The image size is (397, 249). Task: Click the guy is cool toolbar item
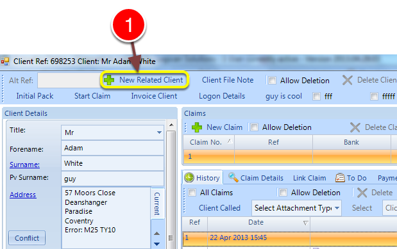[x=283, y=96]
